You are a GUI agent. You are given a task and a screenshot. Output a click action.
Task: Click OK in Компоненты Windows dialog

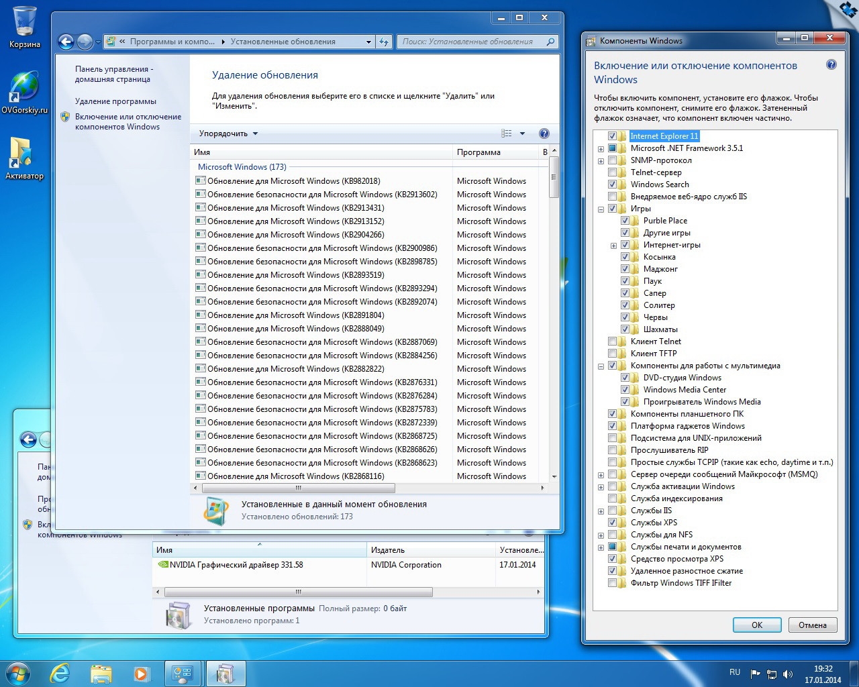(x=757, y=625)
